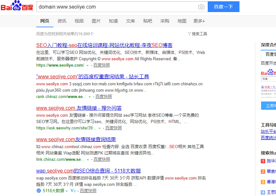Click the https://www.seoliye.com/ green URL
The image size is (276, 196).
pos(60,65)
